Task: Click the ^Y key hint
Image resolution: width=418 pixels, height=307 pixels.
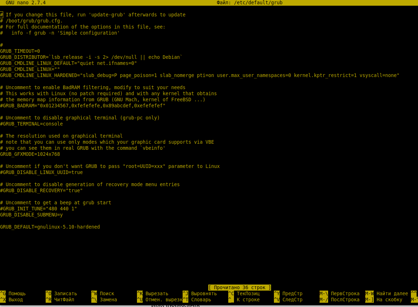Action: pyautogui.click(x=277, y=293)
